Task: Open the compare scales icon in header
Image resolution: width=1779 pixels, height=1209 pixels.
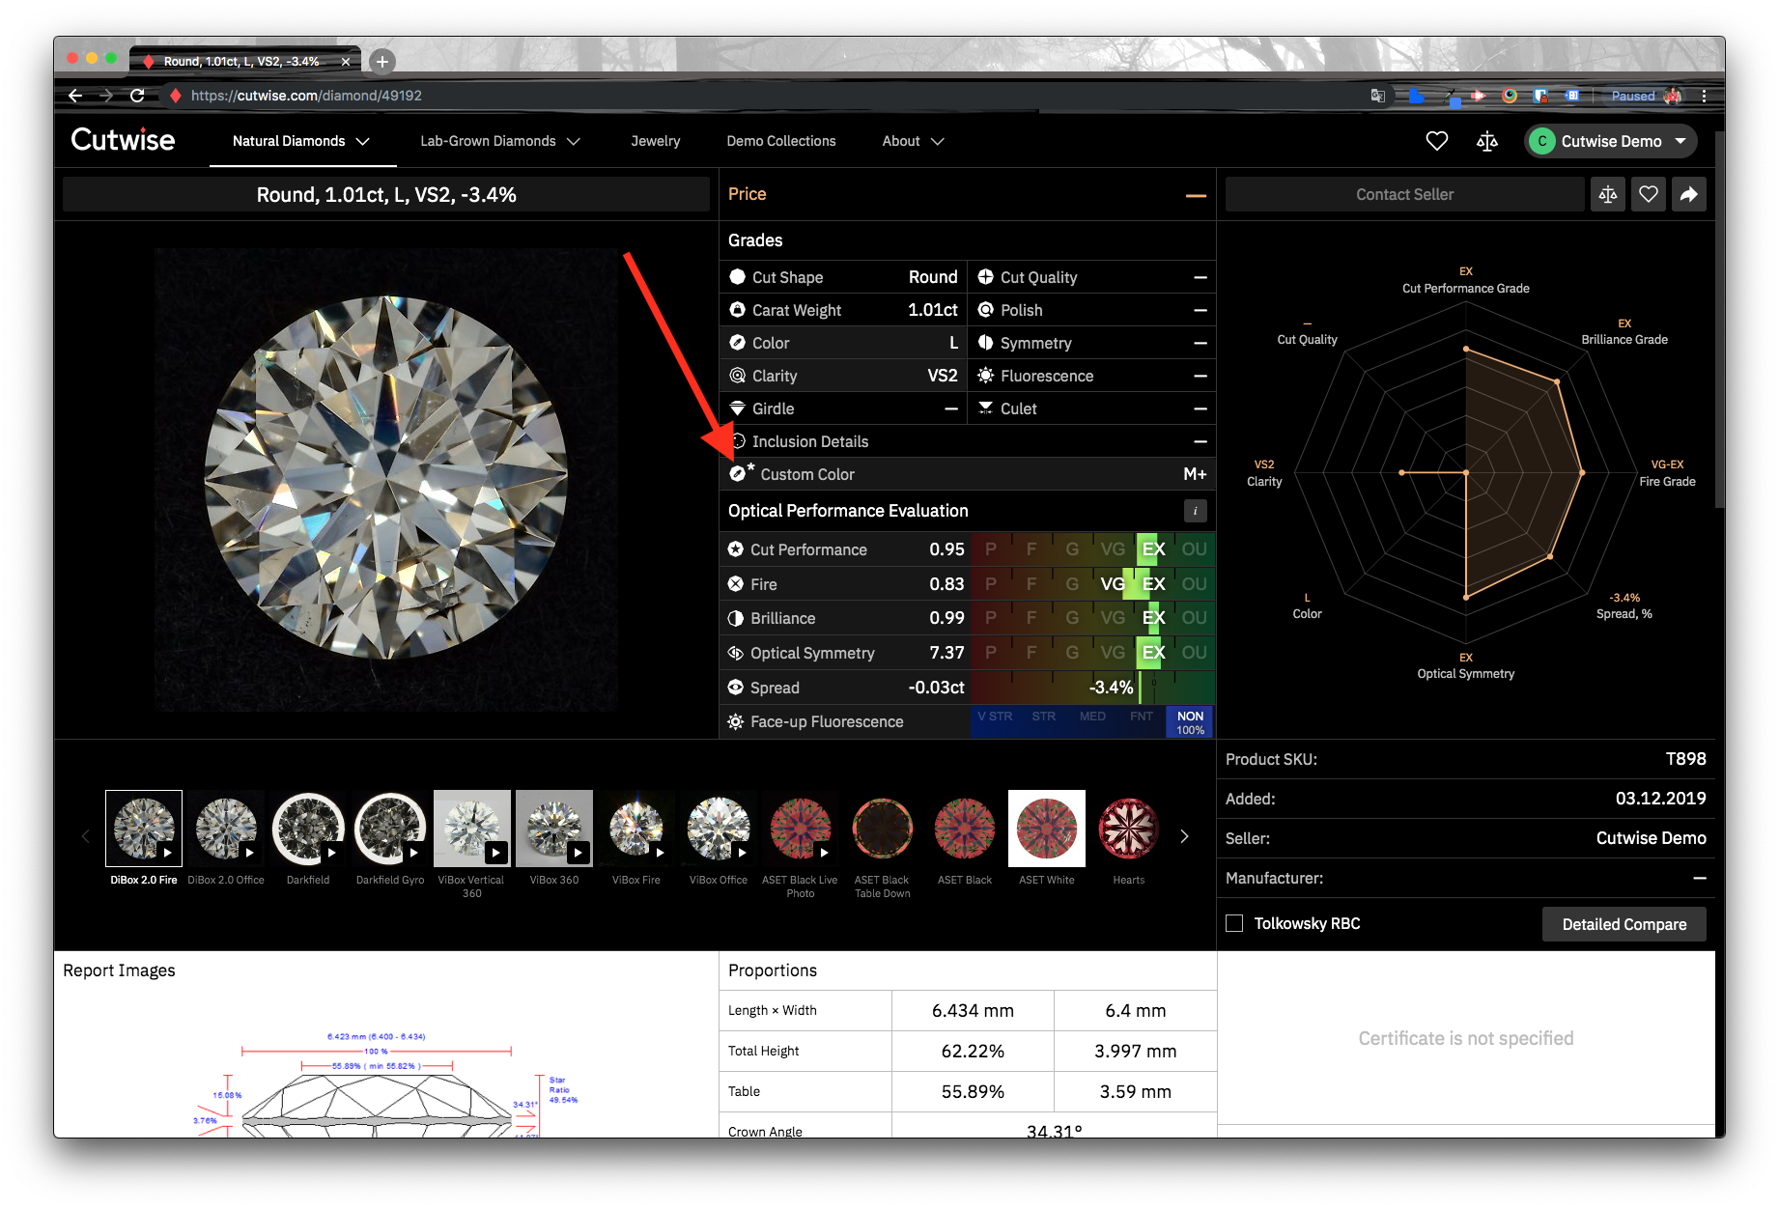Action: click(1487, 141)
